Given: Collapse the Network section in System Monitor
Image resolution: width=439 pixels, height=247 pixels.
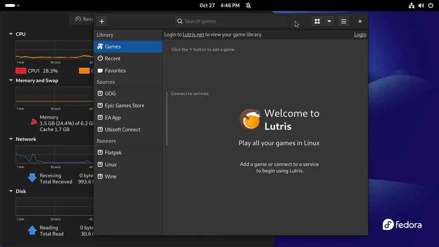Looking at the screenshot, I should tap(11, 139).
